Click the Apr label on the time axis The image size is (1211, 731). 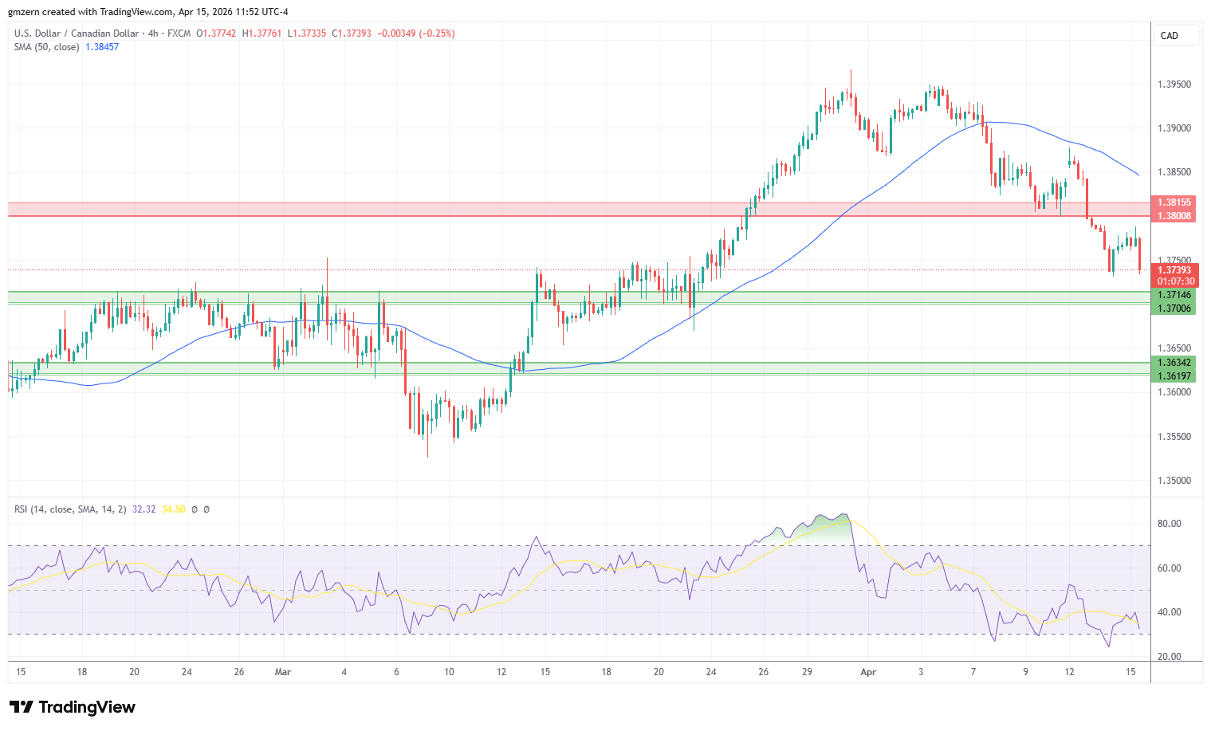(868, 672)
